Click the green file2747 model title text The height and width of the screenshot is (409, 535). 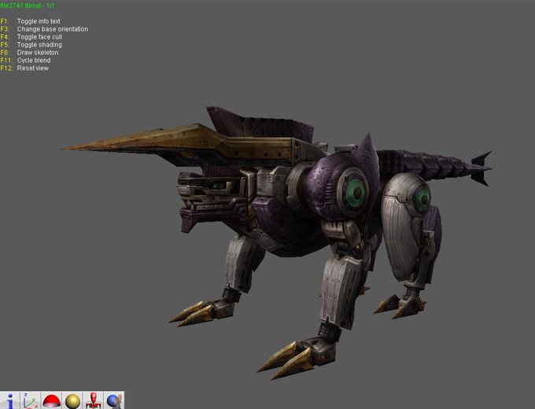pos(28,6)
